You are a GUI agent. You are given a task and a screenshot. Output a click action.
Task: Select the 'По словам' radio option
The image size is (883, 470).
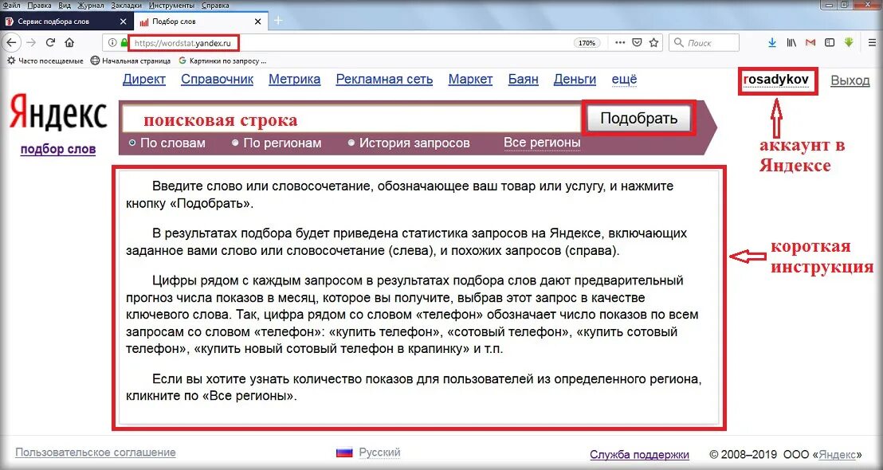click(x=132, y=143)
